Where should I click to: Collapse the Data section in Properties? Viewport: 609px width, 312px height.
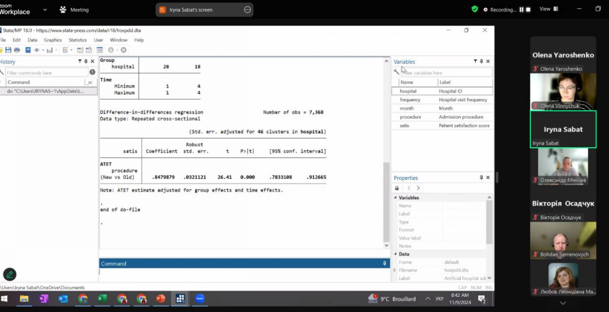coord(396,254)
